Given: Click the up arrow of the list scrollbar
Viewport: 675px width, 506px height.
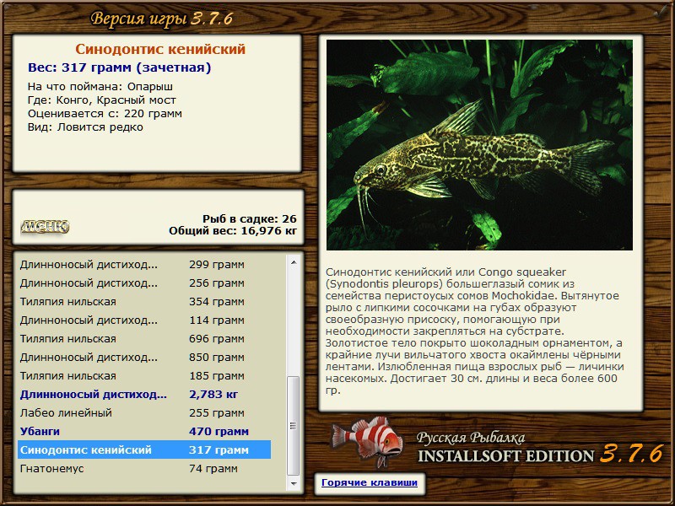Looking at the screenshot, I should click(294, 262).
